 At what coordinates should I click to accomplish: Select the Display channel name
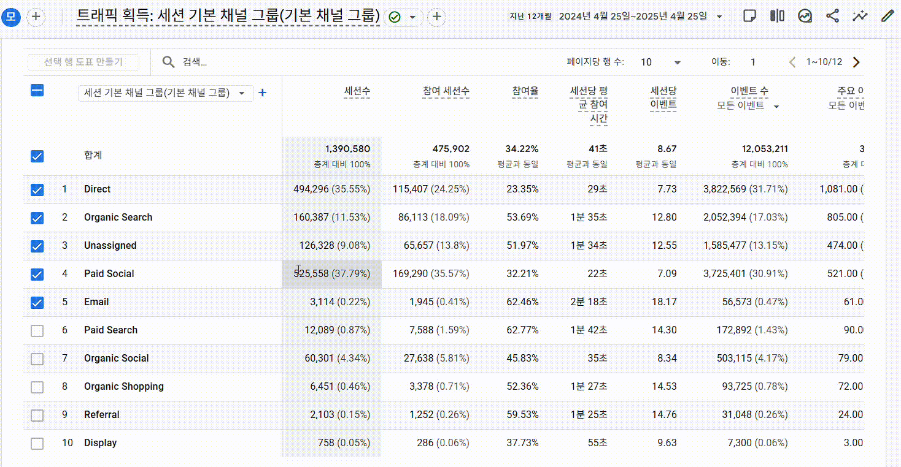[101, 443]
